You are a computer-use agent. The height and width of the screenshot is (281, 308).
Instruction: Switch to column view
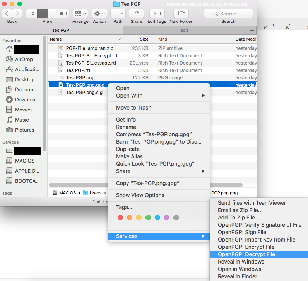coord(53,14)
